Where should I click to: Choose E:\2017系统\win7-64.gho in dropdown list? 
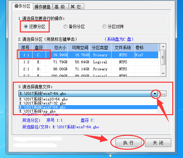coord(88,107)
